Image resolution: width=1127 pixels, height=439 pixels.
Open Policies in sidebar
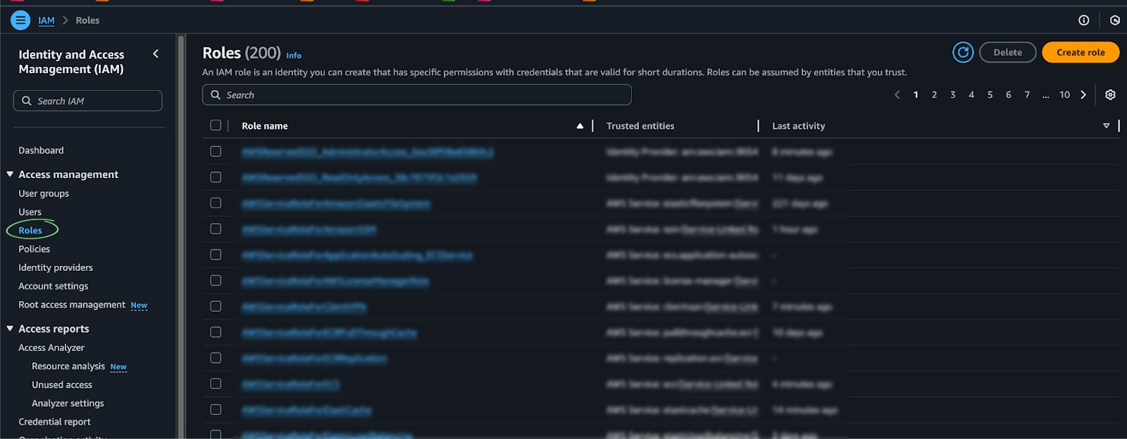[34, 249]
